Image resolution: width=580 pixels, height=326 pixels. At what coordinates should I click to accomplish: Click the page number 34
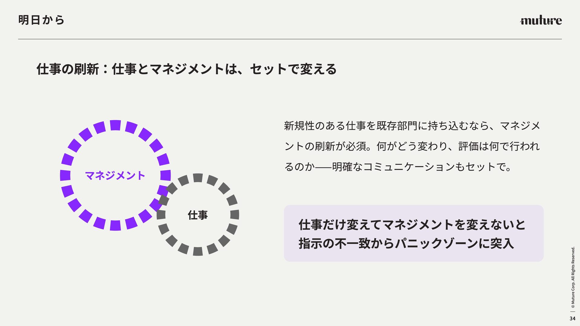pos(572,318)
